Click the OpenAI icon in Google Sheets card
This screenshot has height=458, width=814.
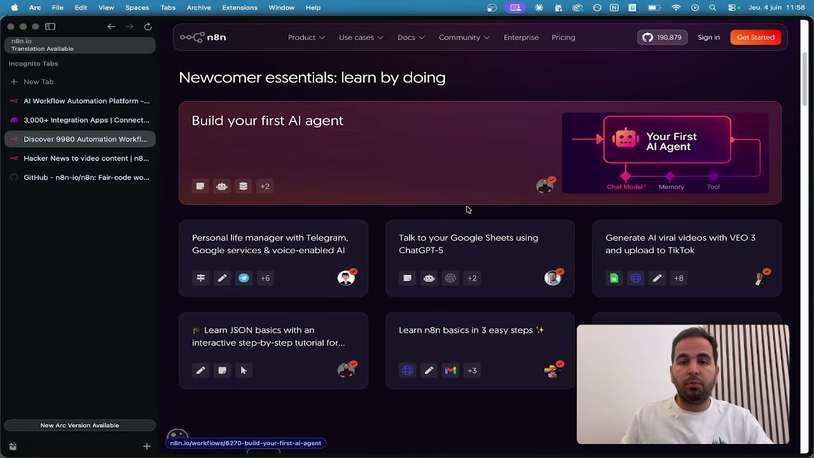click(450, 278)
